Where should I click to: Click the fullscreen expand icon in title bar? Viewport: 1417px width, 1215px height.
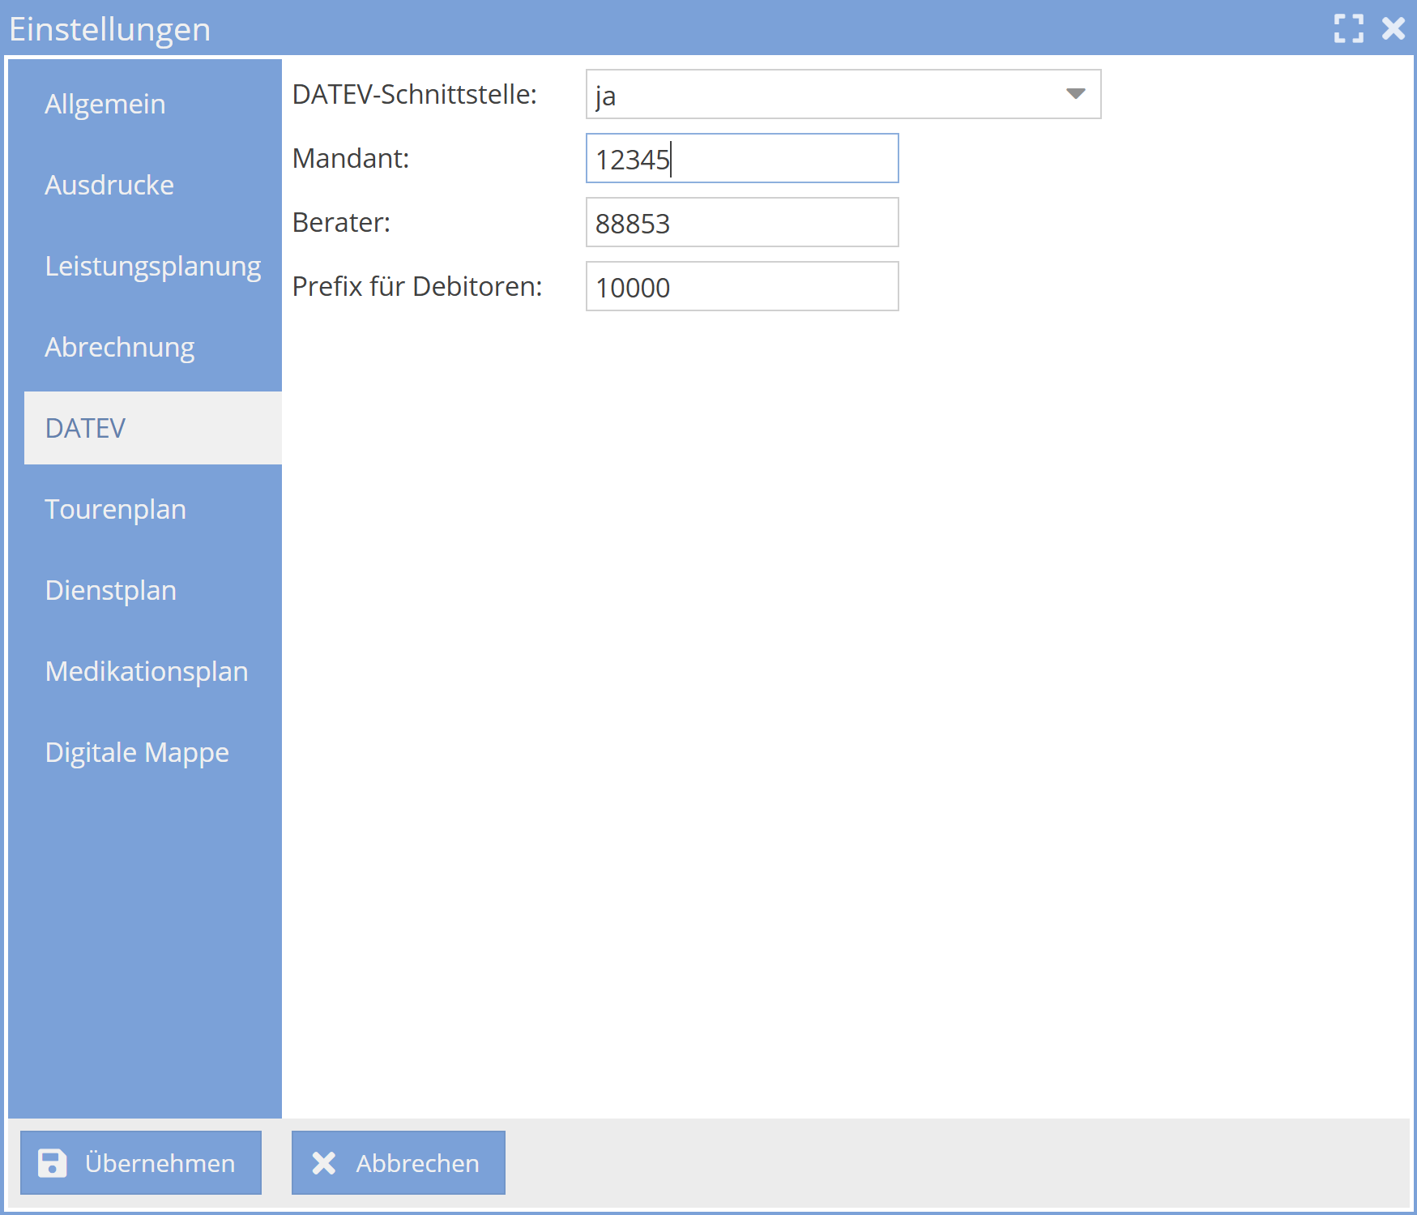[1347, 28]
